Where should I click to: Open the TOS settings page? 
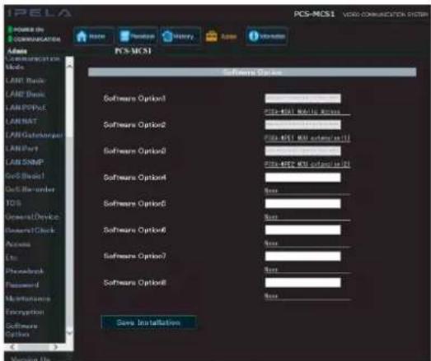[x=13, y=203]
